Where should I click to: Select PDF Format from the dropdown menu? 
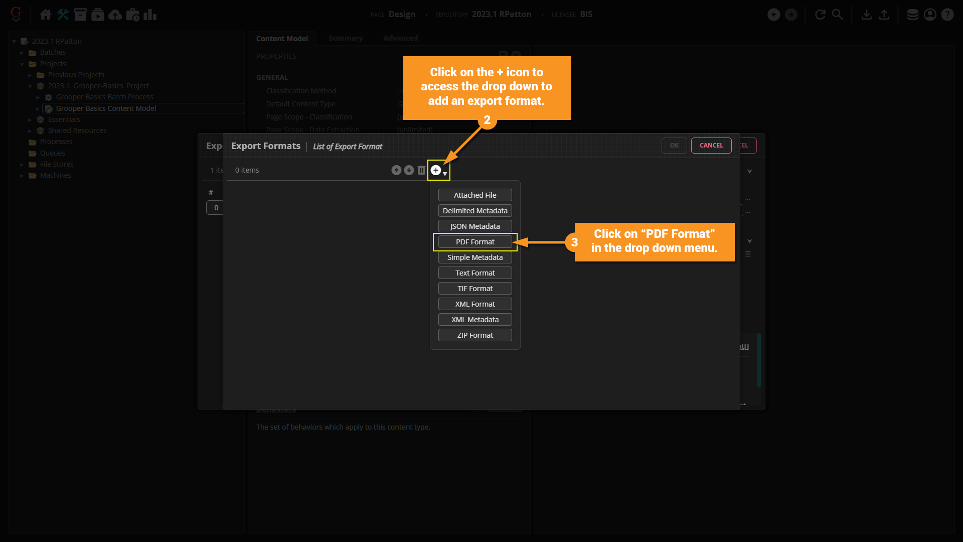474,242
